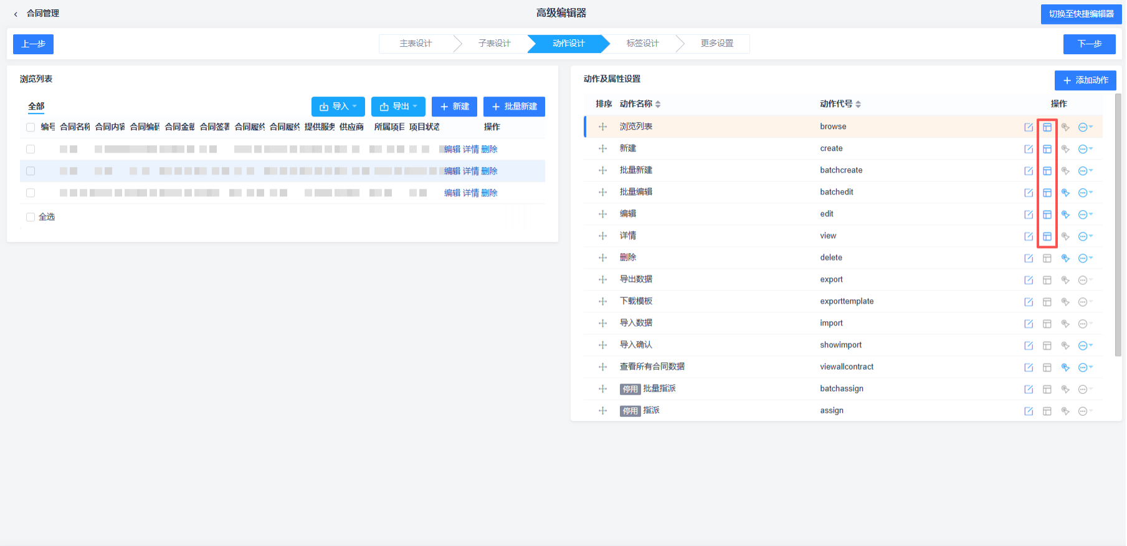This screenshot has height=546, width=1127.
Task: Tick the first data row checkbox
Action: tap(31, 149)
